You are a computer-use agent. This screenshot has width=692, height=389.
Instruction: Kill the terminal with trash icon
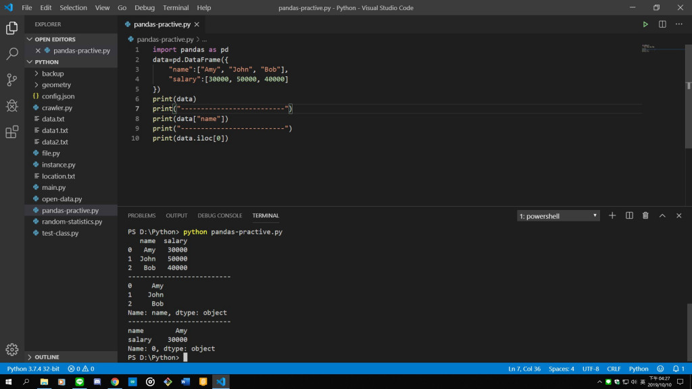(x=645, y=215)
